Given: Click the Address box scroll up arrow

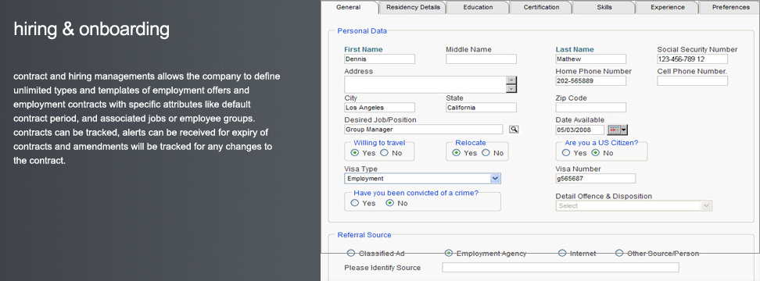Looking at the screenshot, I should click(511, 80).
